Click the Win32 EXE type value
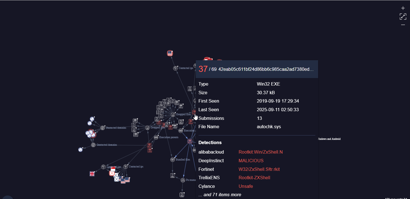The width and height of the screenshot is (410, 199). pos(268,84)
